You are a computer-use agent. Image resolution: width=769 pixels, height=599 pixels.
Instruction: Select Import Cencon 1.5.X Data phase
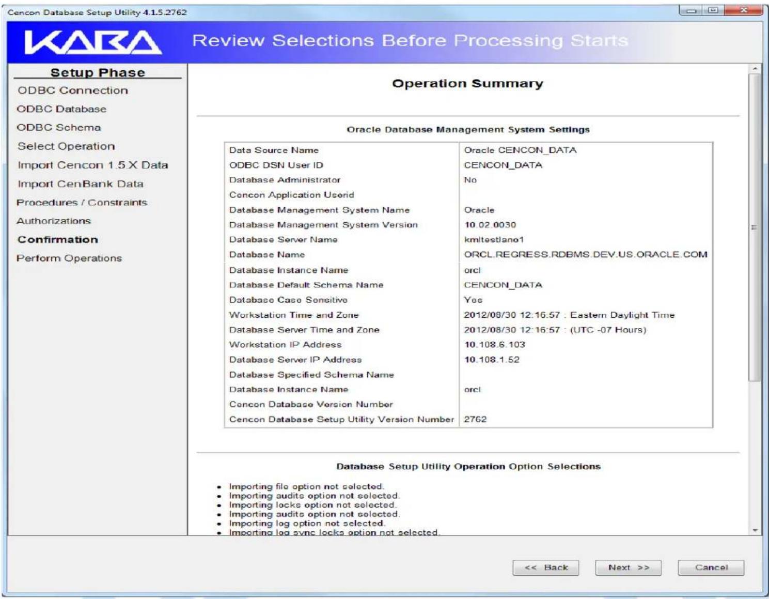[x=93, y=165]
